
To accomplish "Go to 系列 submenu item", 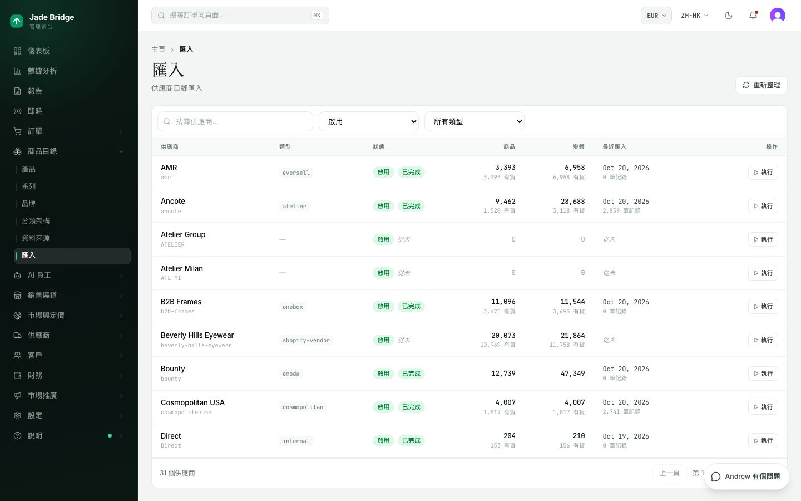I will (29, 186).
